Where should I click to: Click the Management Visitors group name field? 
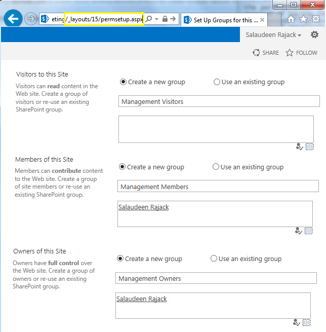219,101
